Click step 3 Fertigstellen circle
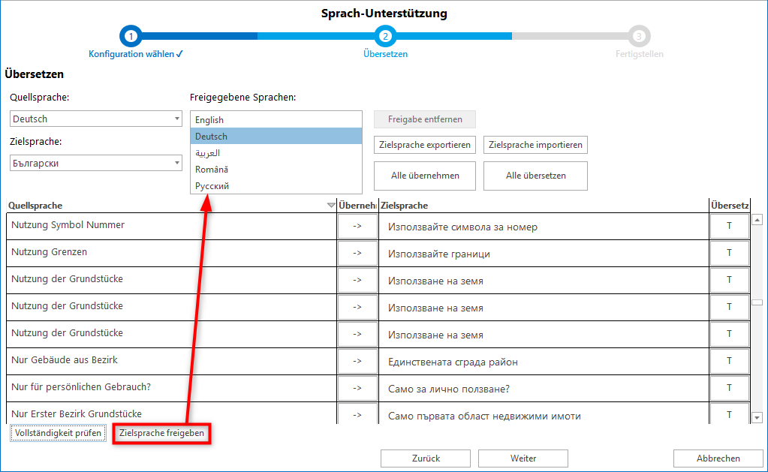The width and height of the screenshot is (768, 472). pos(640,36)
